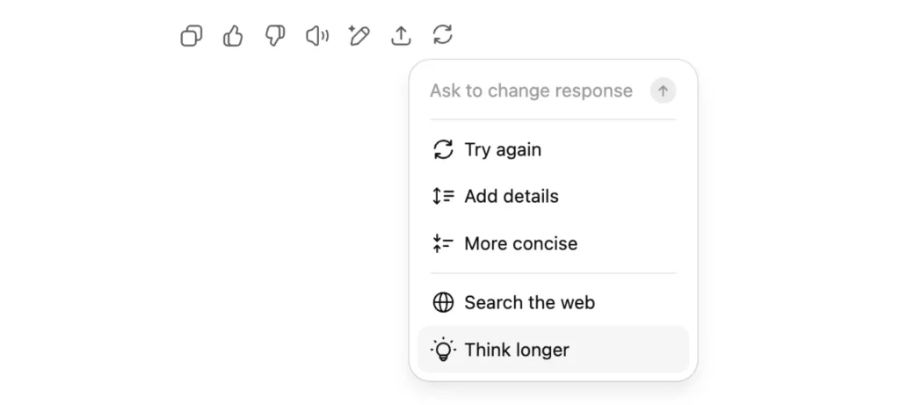This screenshot has width=900, height=405.
Task: Click the pencil with sparkle edit icon
Action: coord(359,36)
